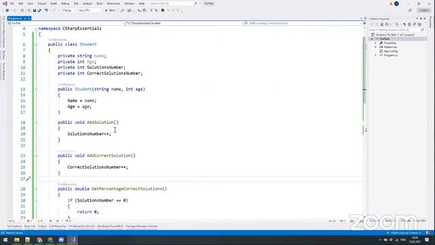Open the GetPercentageCorrectSolutions member dropdown
435x245 pixels.
[x=303, y=23]
